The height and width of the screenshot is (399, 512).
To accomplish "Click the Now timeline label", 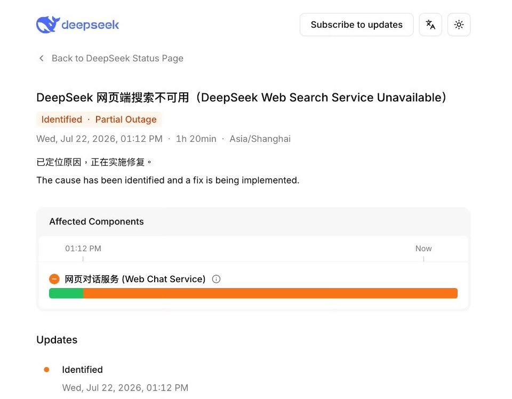I will pyautogui.click(x=423, y=249).
